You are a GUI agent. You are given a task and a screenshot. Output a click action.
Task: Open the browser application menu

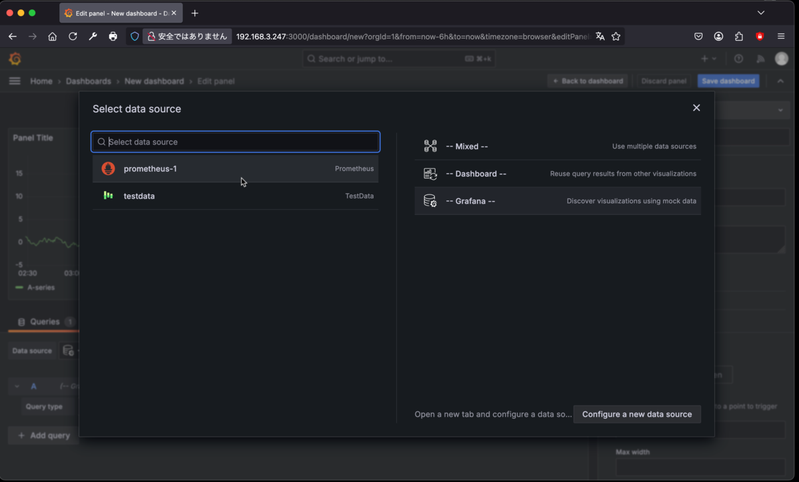[781, 37]
